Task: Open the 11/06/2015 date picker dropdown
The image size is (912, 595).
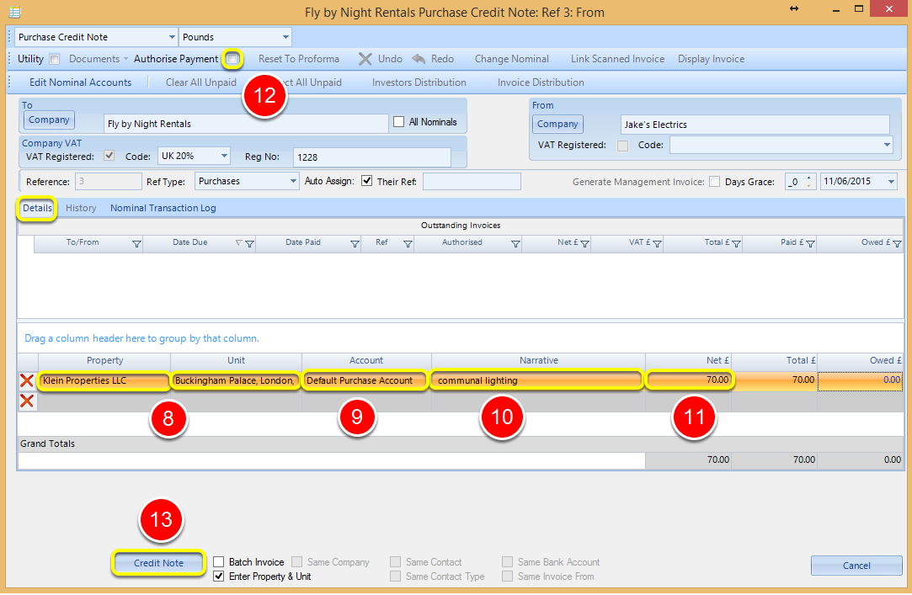Action: click(891, 182)
